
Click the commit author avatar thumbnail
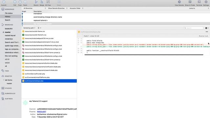(x=25, y=103)
